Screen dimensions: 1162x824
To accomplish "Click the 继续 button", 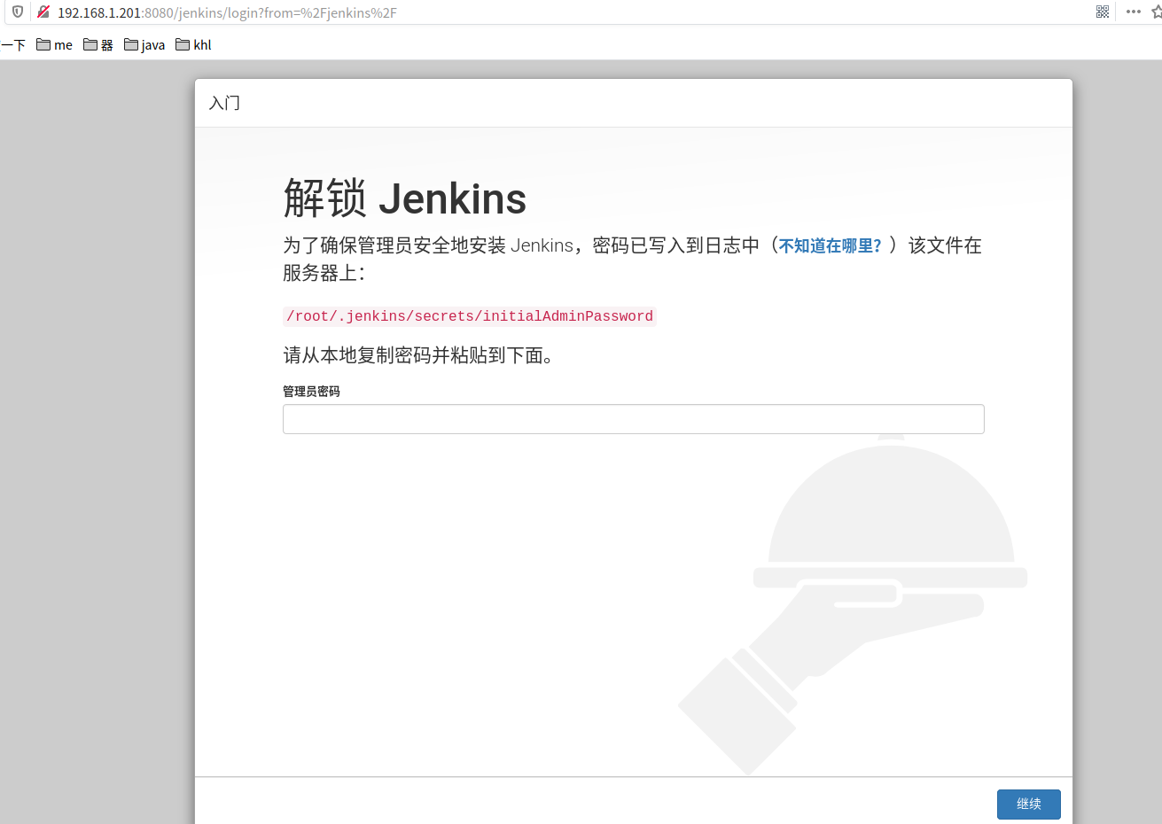I will coord(1029,804).
